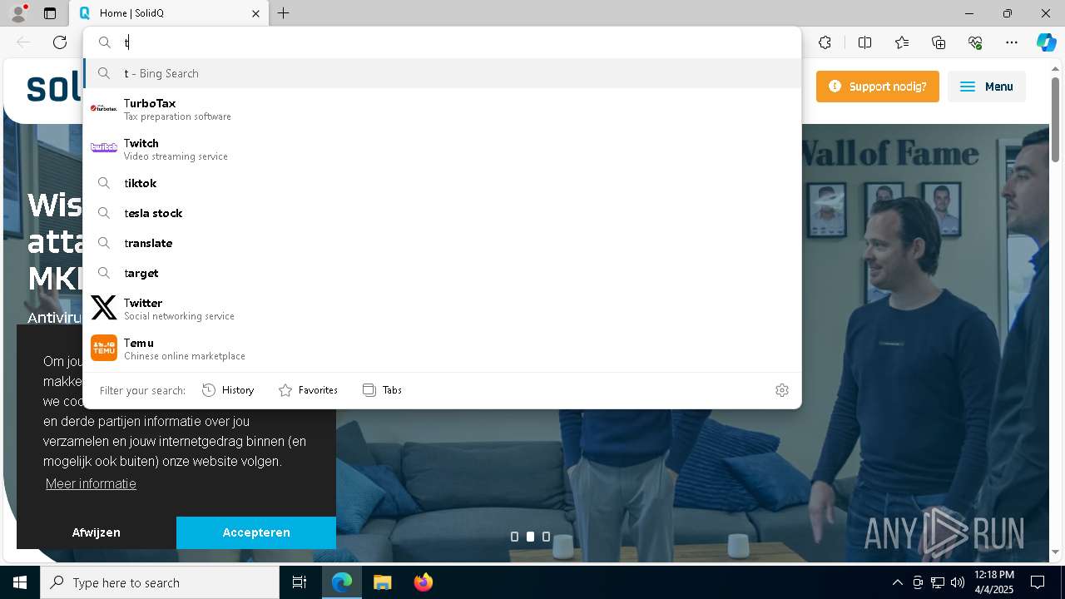The width and height of the screenshot is (1065, 599).
Task: Open a new tab with plus button
Action: click(x=284, y=13)
